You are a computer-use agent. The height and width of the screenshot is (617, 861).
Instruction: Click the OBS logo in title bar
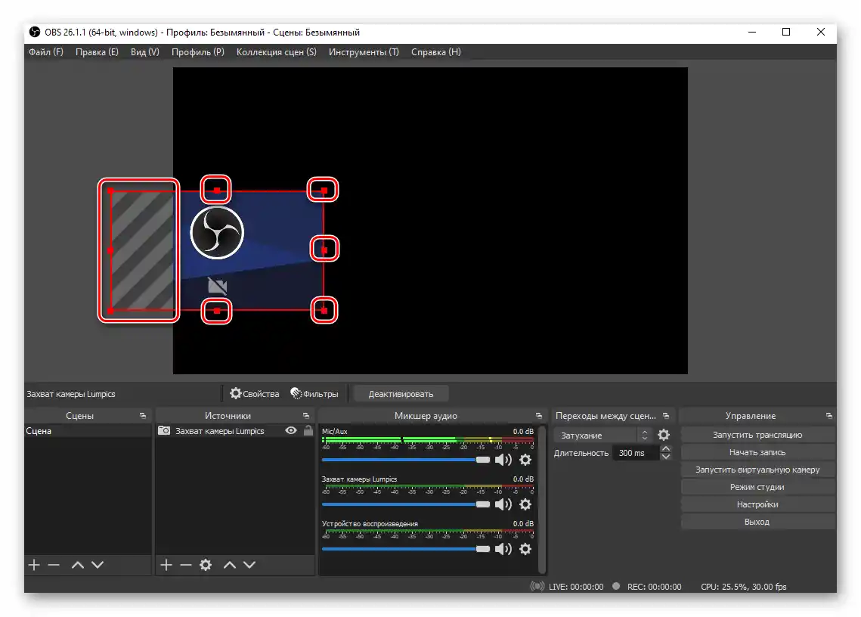click(35, 33)
